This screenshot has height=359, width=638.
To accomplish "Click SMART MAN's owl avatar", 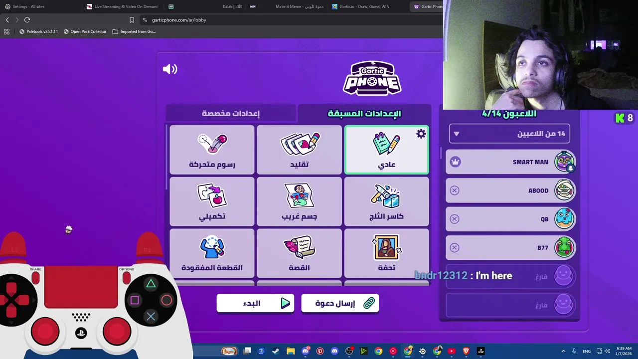I will [x=564, y=162].
